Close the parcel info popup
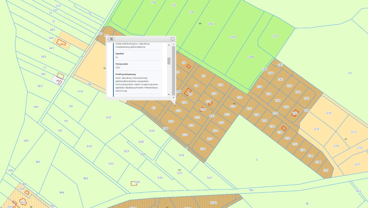Screen dimensions: 368x208 tap(173, 39)
